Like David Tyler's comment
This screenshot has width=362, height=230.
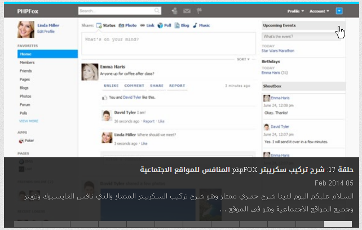coord(161,121)
